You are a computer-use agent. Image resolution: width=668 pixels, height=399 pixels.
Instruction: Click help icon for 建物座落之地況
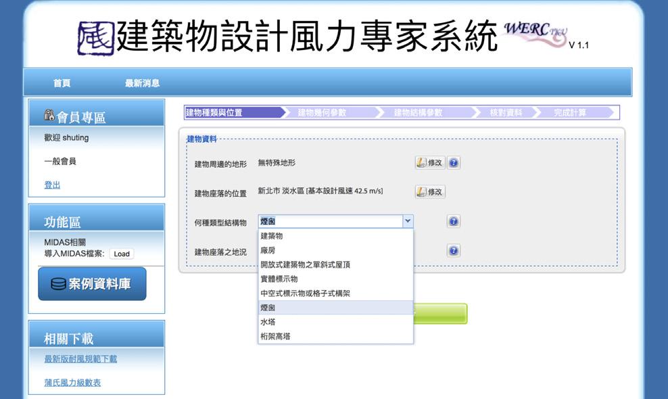click(x=454, y=251)
